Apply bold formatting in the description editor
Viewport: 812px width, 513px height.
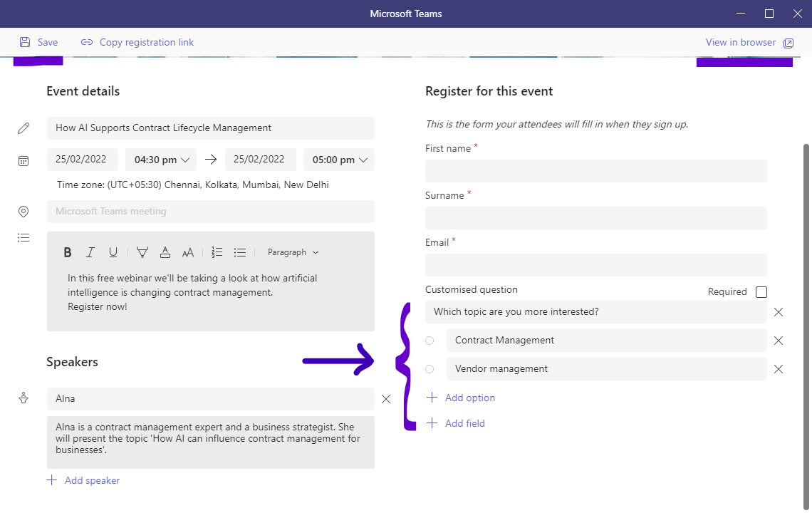point(67,252)
